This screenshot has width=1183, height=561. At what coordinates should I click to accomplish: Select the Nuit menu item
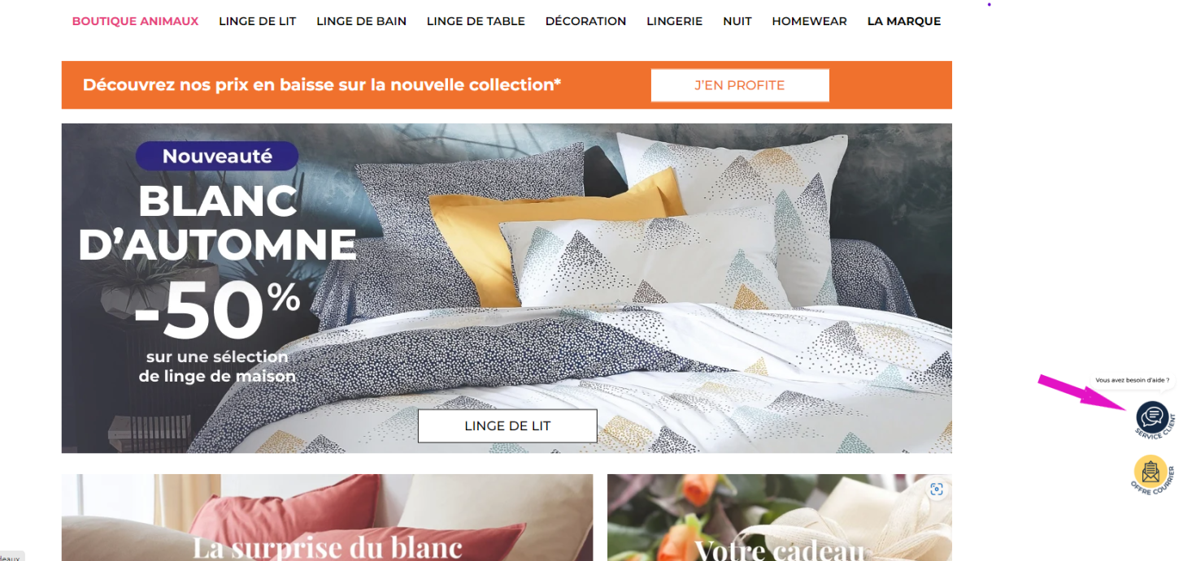(x=737, y=21)
